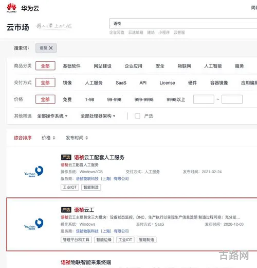This screenshot has height=268, width=257.
Task: Click 智能制造 tag on 语祯云工配套人工服务
Action: click(91, 187)
